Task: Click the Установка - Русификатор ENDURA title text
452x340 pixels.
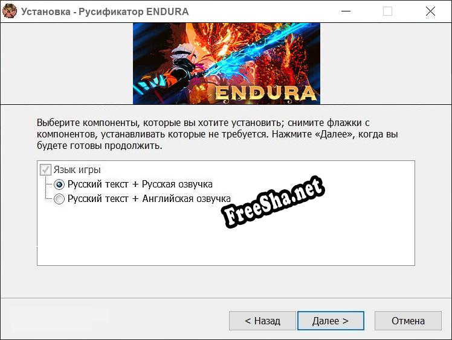Action: pos(105,12)
